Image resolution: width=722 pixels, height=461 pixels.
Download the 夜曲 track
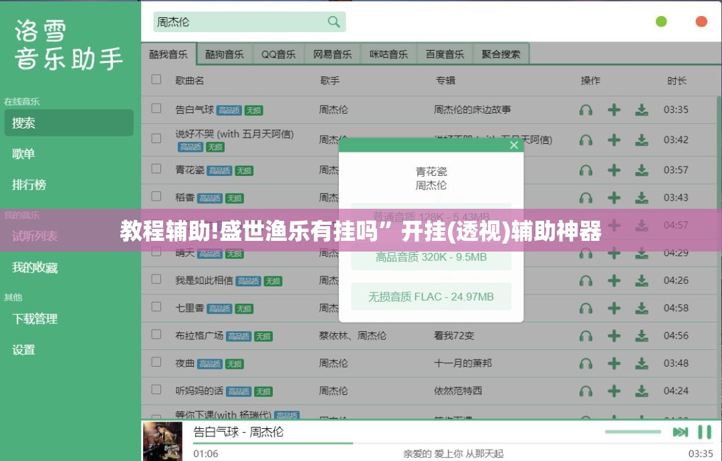point(641,363)
